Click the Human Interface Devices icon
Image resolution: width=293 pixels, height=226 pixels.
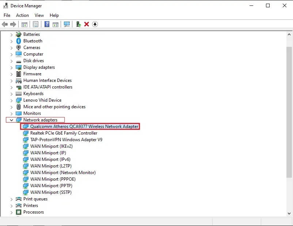click(19, 80)
